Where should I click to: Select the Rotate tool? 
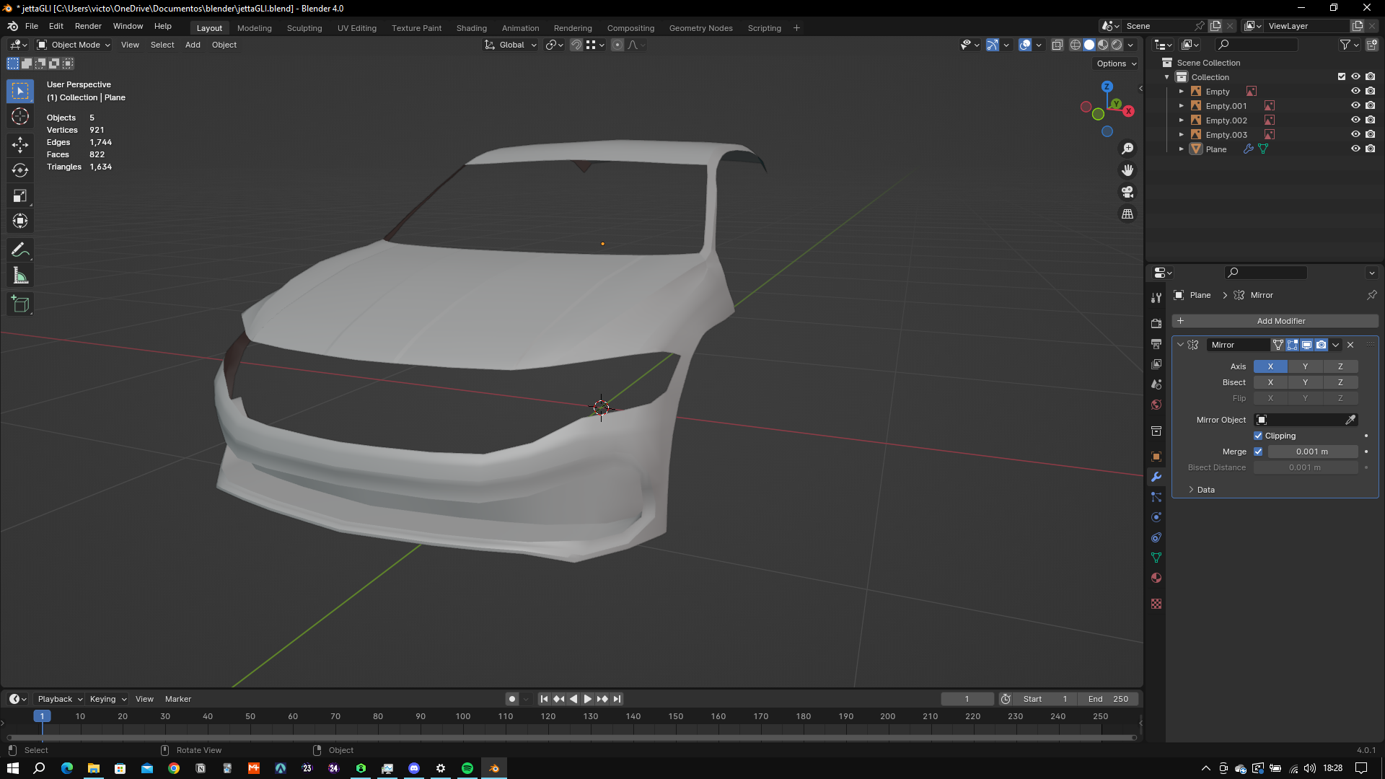point(20,170)
